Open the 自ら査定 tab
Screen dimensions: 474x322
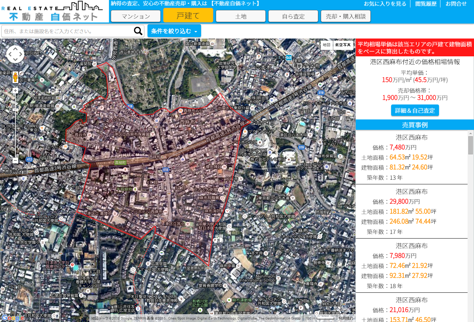point(293,16)
